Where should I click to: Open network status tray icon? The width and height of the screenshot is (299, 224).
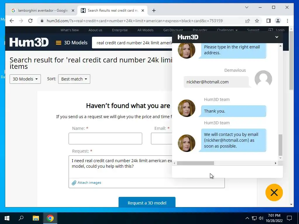click(254, 218)
